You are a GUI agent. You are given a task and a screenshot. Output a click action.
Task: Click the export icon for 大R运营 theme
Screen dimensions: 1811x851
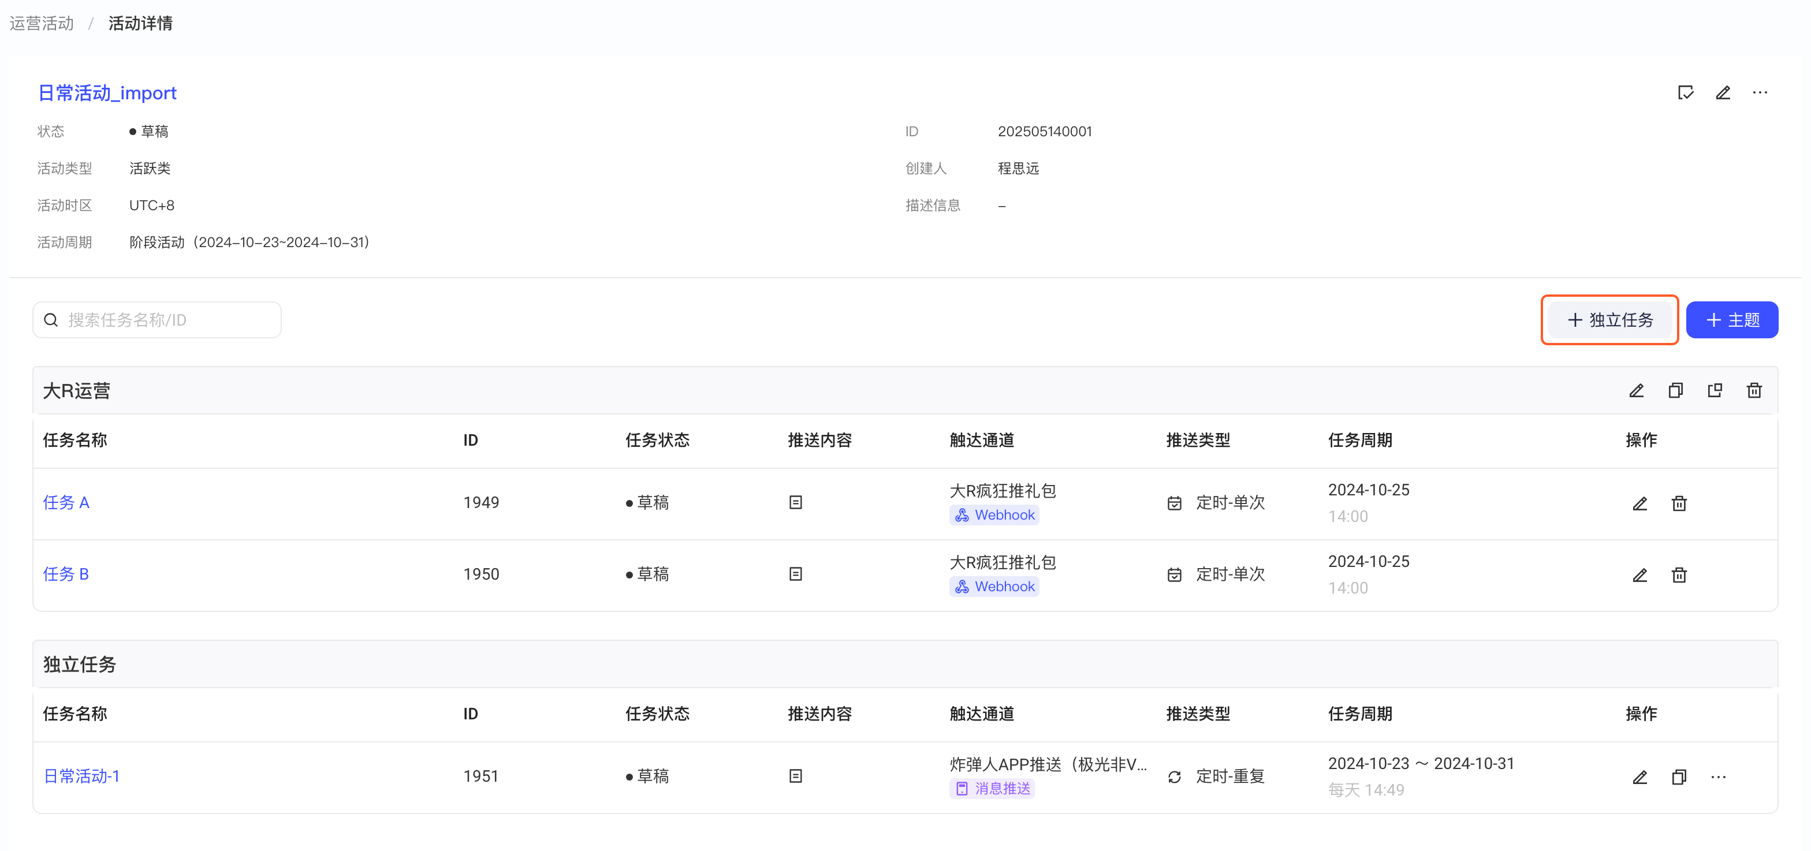1715,391
